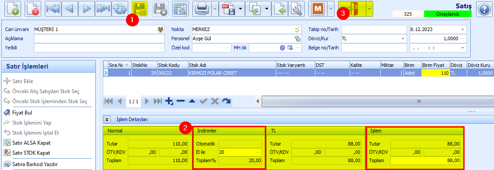Go to the first record
The image size is (494, 170).
(x=53, y=8)
